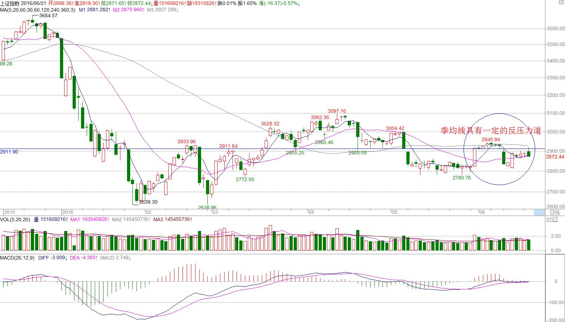Viewport: 565px width, 322px height.
Task: Click the 2638.96 low price label
Action: (x=207, y=208)
